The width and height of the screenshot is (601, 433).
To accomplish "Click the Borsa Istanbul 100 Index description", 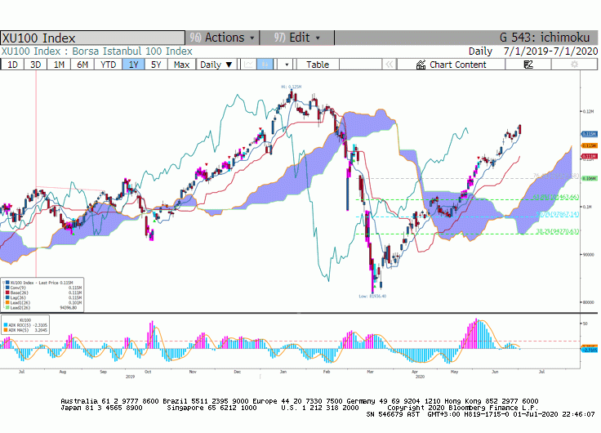I will (x=132, y=51).
